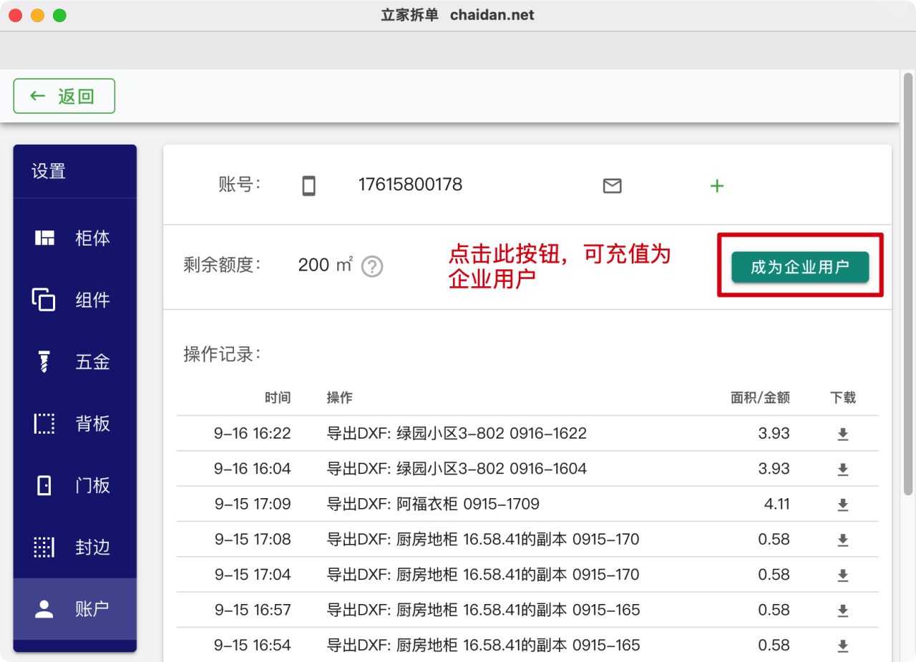Viewport: 916px width, 662px height.
Task: Open the 封边 edge banding settings
Action: [x=74, y=547]
